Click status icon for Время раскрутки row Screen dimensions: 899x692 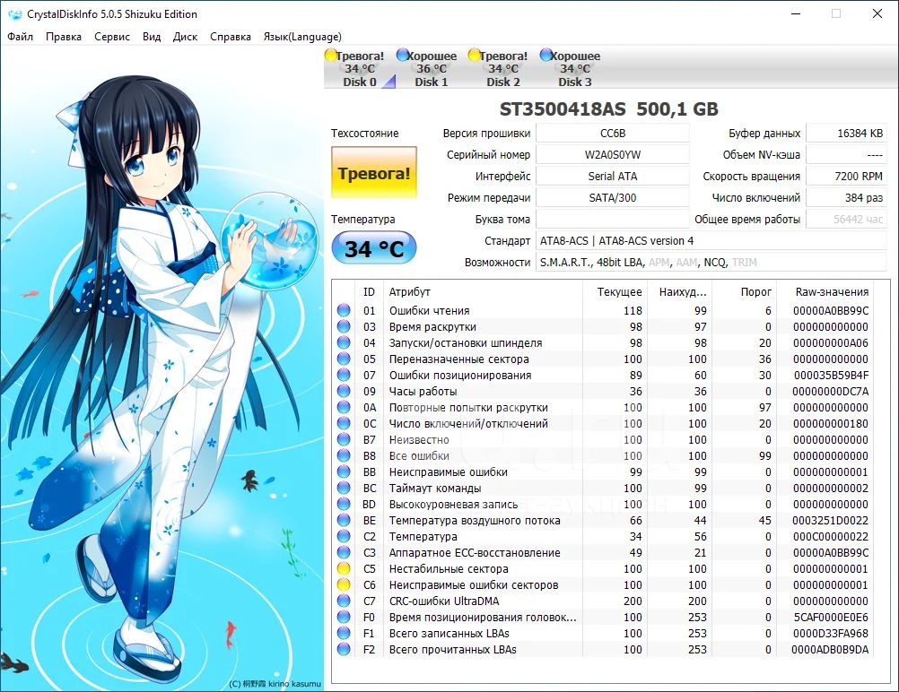coord(344,326)
